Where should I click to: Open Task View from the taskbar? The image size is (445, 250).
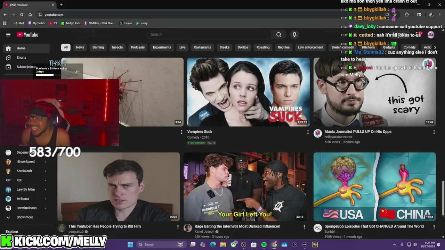click(x=193, y=244)
